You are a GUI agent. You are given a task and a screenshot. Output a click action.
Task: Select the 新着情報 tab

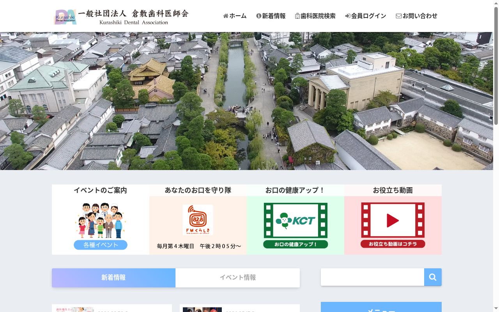pyautogui.click(x=113, y=278)
